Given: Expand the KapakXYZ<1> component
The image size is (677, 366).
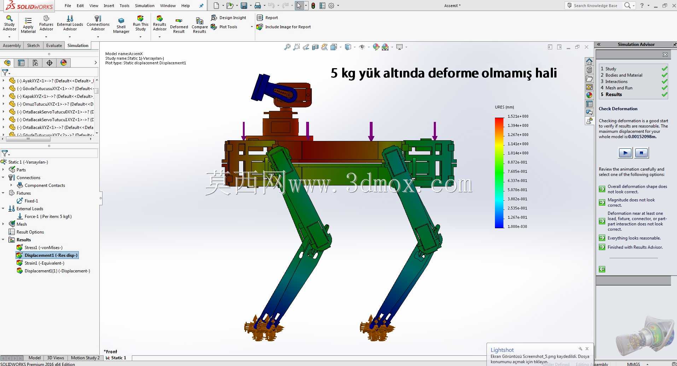Looking at the screenshot, I should click(4, 96).
